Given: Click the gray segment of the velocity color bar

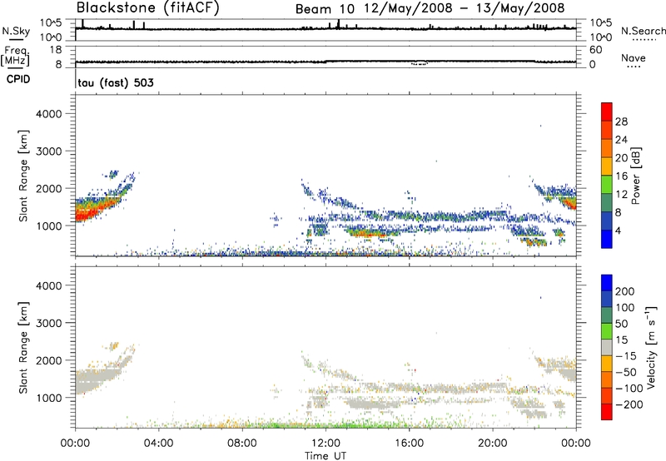Looking at the screenshot, I should point(607,347).
